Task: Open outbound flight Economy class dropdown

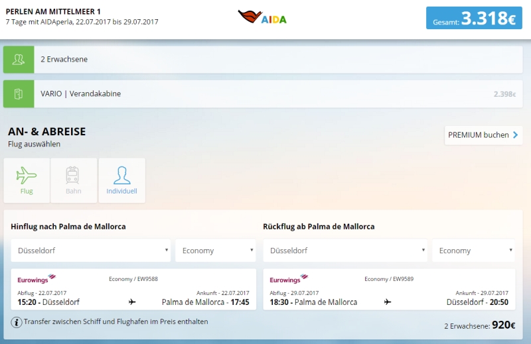Action: (216, 251)
